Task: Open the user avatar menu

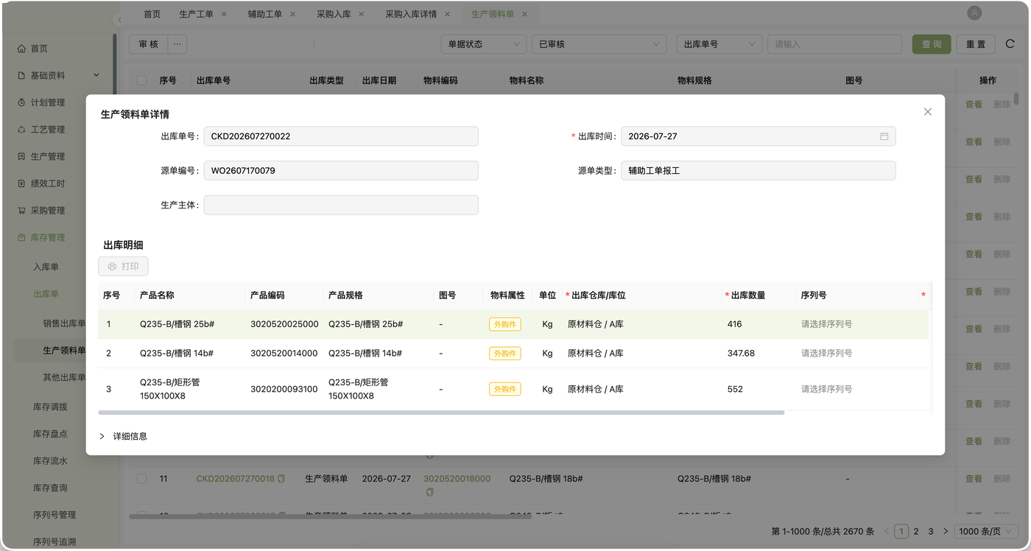Action: click(x=974, y=13)
